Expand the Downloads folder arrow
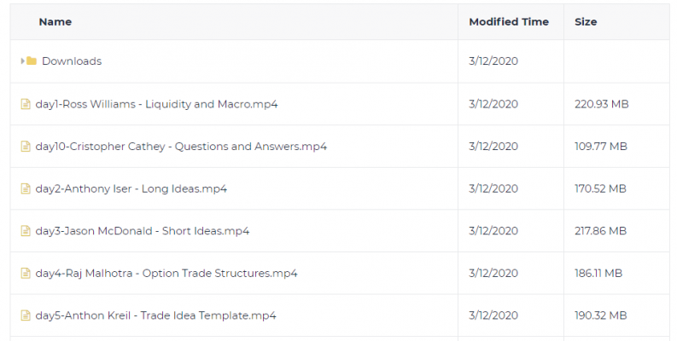The height and width of the screenshot is (341, 677). [x=23, y=61]
